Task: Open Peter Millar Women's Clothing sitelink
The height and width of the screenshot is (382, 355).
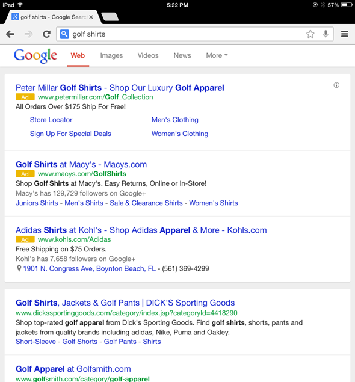Action: (x=180, y=134)
